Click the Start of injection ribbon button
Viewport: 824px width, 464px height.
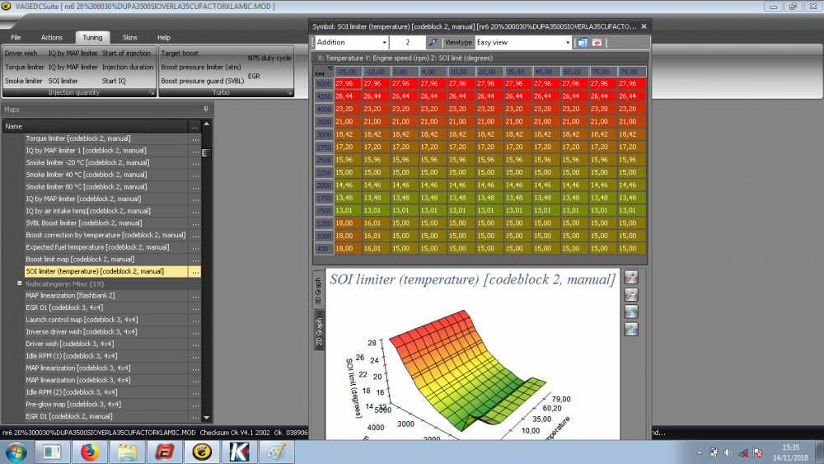tap(126, 53)
